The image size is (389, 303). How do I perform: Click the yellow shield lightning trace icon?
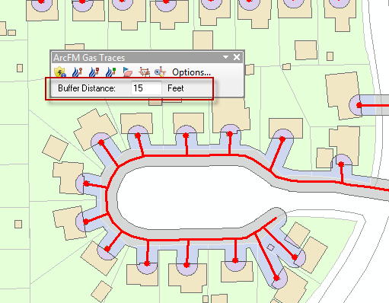click(x=60, y=72)
